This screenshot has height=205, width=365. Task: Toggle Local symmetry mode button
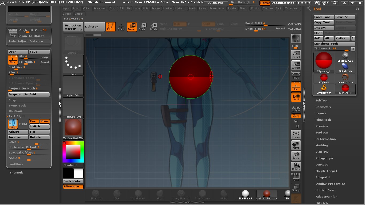point(296,97)
